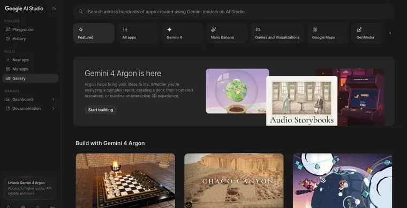This screenshot has width=407, height=208.
Task: Click the 'Gemini 4 Argon is here' heading
Action: pyautogui.click(x=123, y=74)
